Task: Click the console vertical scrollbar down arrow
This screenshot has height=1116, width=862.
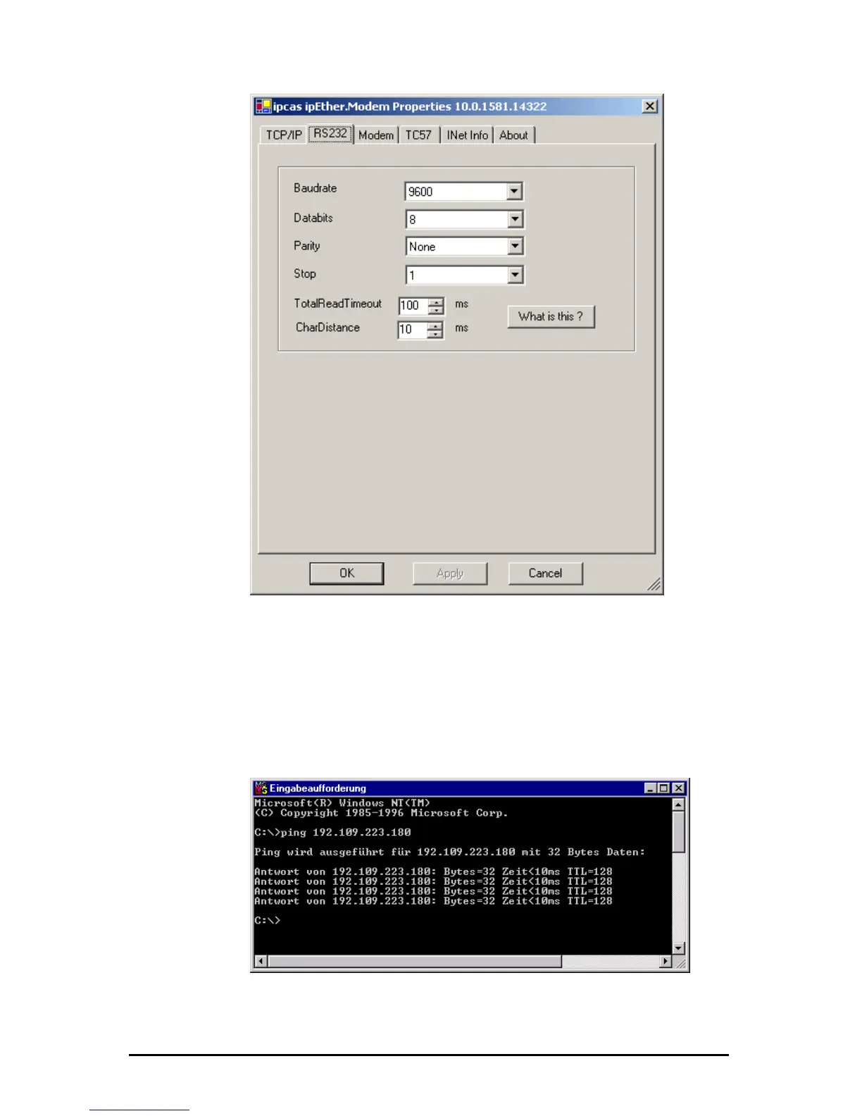Action: click(678, 948)
